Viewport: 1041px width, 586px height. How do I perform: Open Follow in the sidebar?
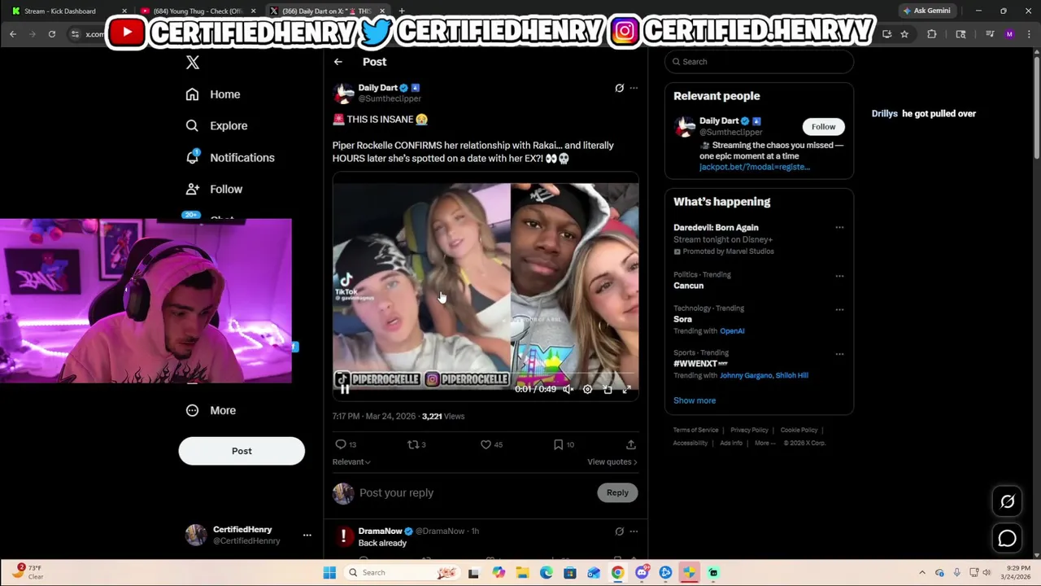pos(214,189)
